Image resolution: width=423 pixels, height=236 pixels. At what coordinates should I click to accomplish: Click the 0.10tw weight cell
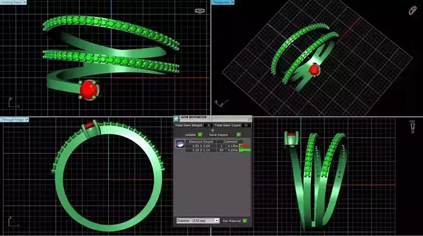coord(233,146)
